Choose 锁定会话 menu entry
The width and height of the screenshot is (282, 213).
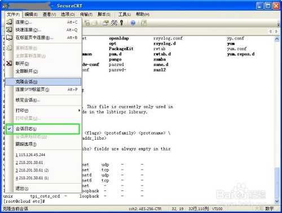click(x=43, y=100)
